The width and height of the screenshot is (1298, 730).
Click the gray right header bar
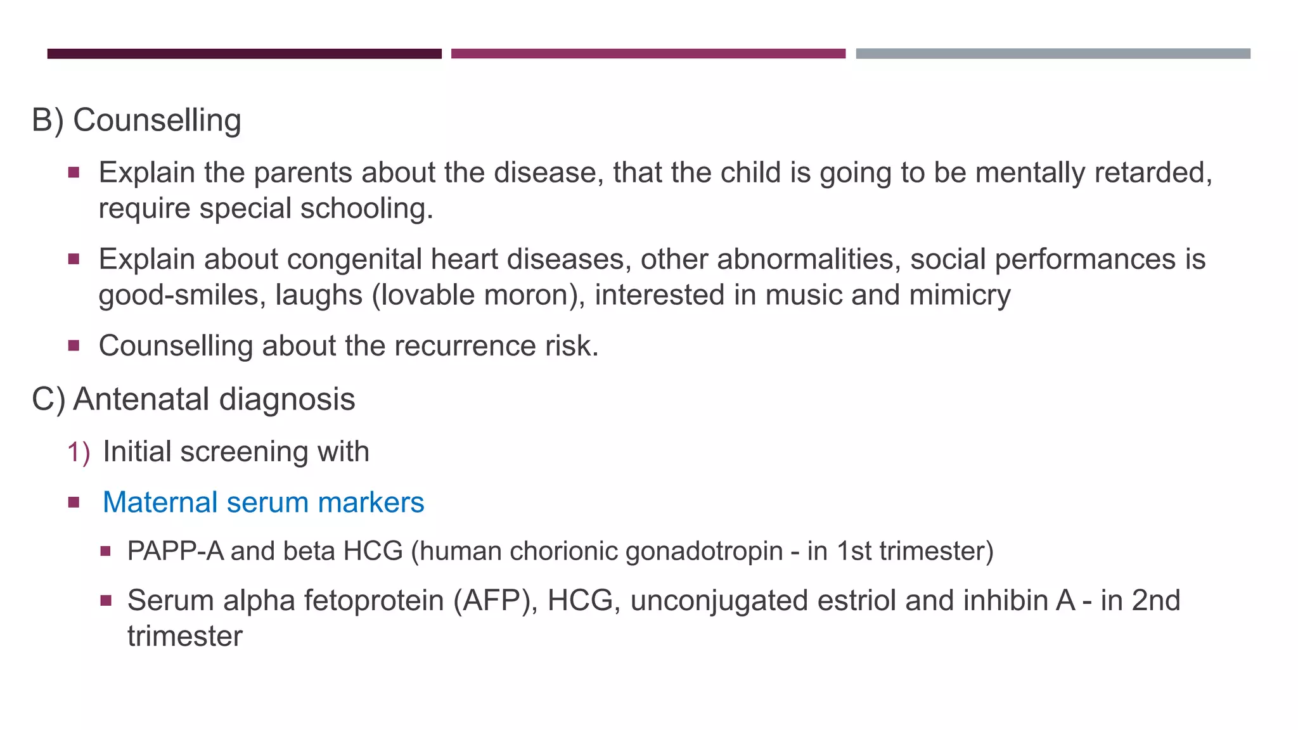tap(1053, 54)
